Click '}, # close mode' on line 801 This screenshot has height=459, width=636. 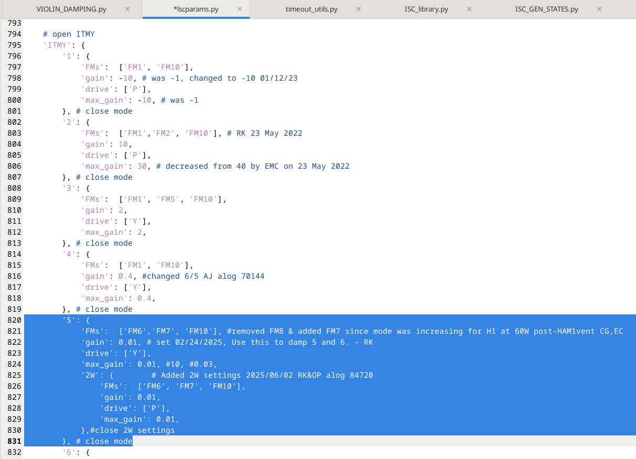(97, 111)
